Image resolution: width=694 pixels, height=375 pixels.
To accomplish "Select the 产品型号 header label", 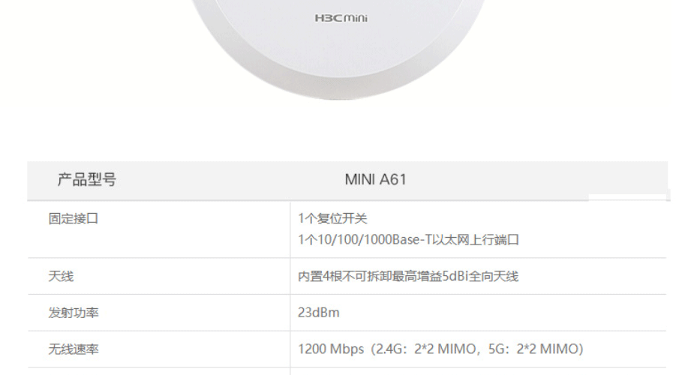I will point(87,179).
